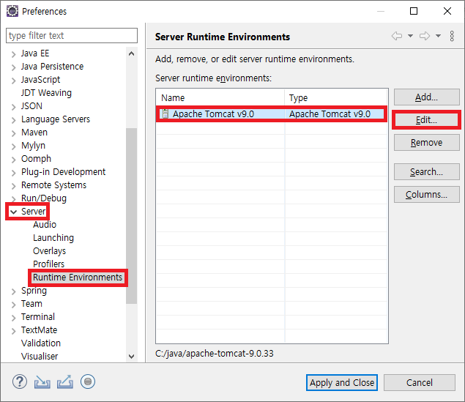Open the back history dropdown arrow
This screenshot has height=402, width=465.
coord(410,36)
